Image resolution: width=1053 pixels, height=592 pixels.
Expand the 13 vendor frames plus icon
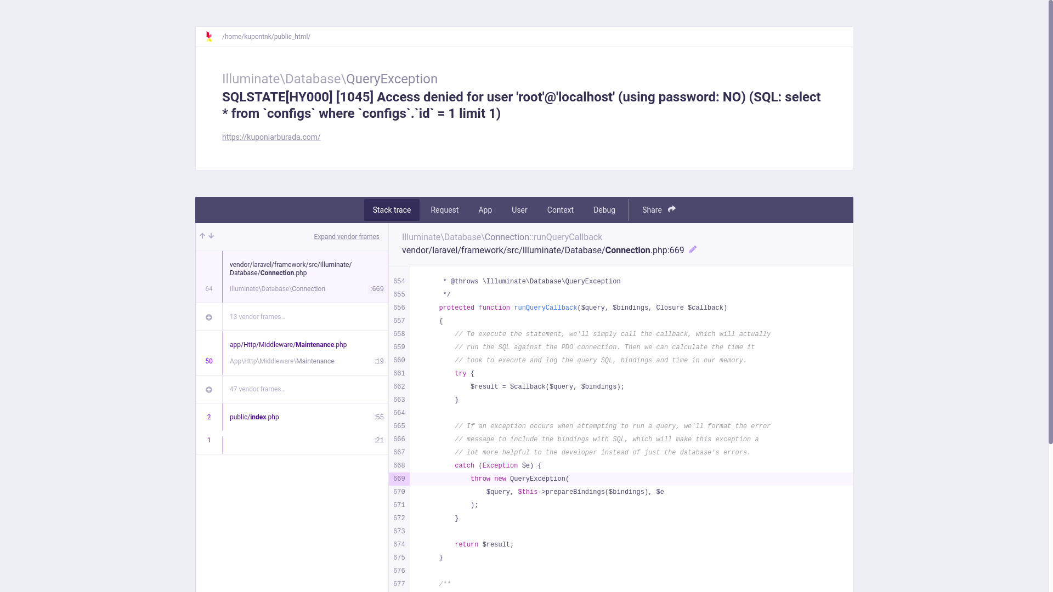tap(209, 317)
